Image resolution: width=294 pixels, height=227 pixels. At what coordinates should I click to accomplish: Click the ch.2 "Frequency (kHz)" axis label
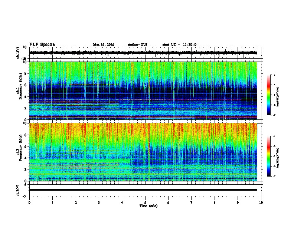click(x=20, y=148)
